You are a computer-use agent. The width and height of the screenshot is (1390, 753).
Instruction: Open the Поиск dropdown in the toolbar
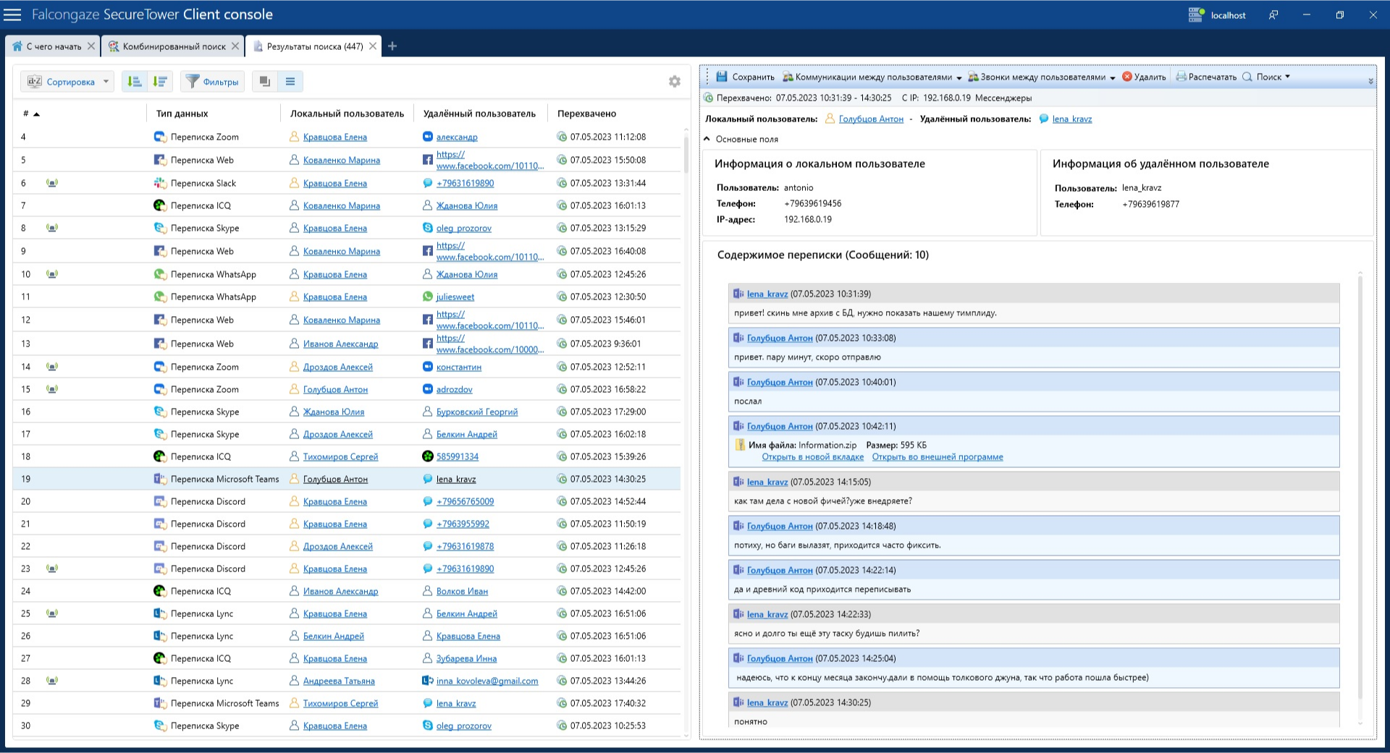coord(1273,77)
